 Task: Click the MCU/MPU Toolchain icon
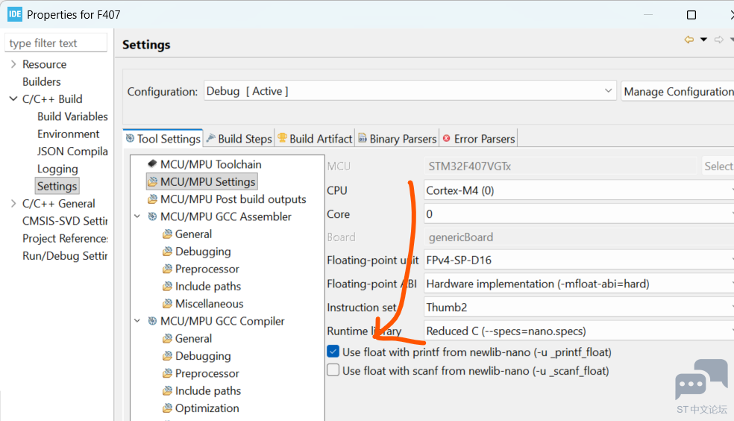pyautogui.click(x=152, y=163)
